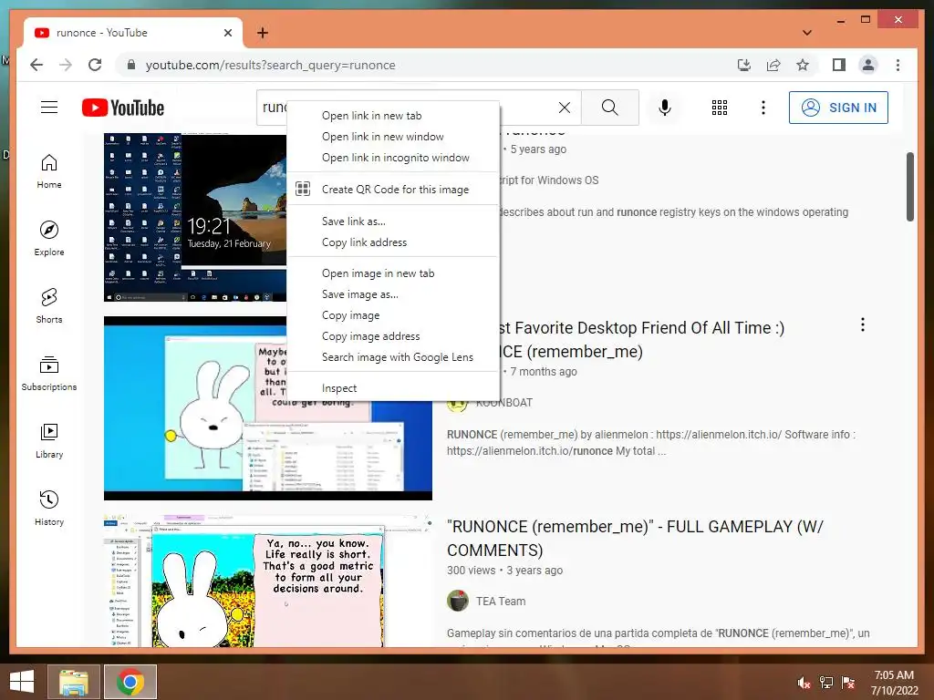This screenshot has width=934, height=700.
Task: Click the muted volume tray icon
Action: 804,682
